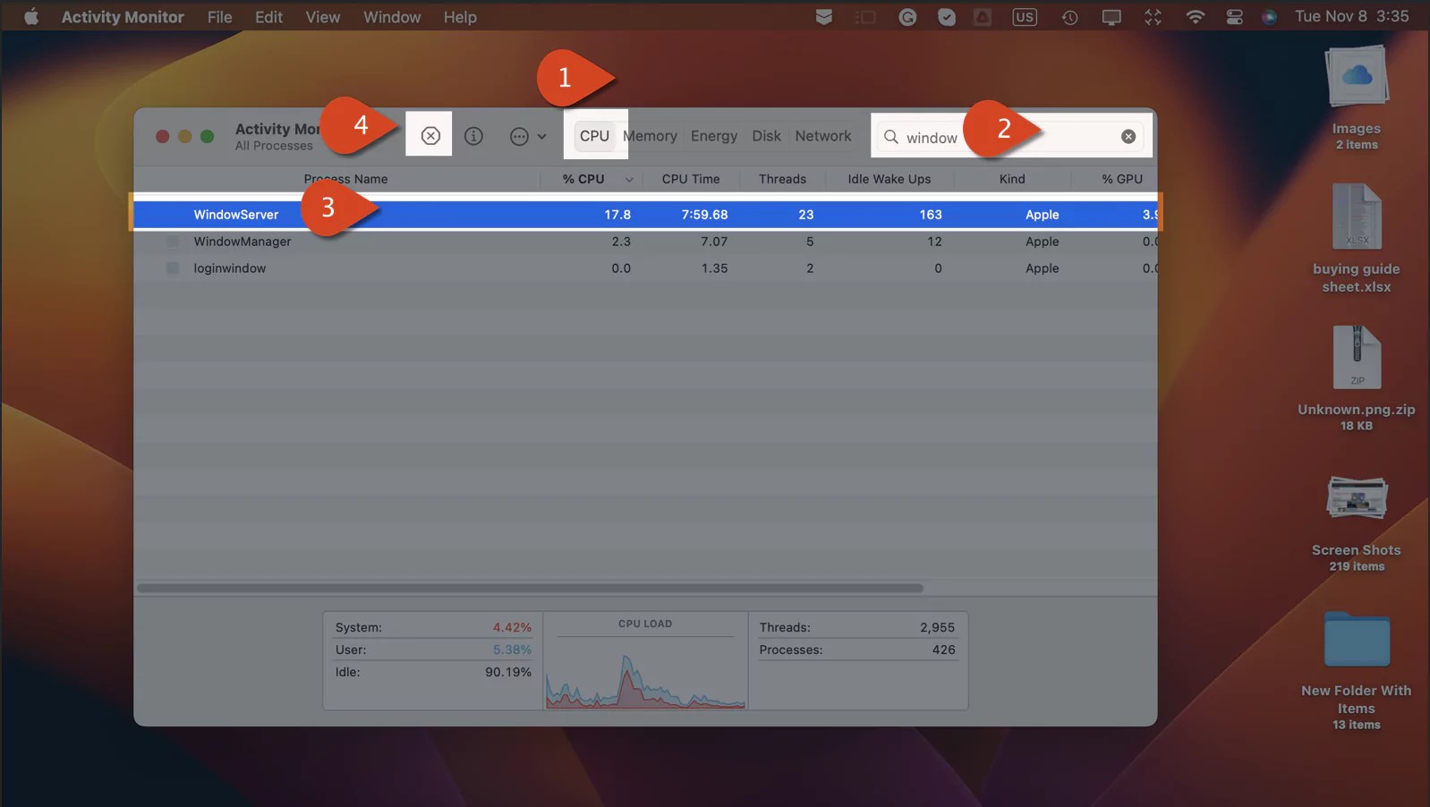
Task: Click the magnifying glass search icon
Action: tap(891, 137)
